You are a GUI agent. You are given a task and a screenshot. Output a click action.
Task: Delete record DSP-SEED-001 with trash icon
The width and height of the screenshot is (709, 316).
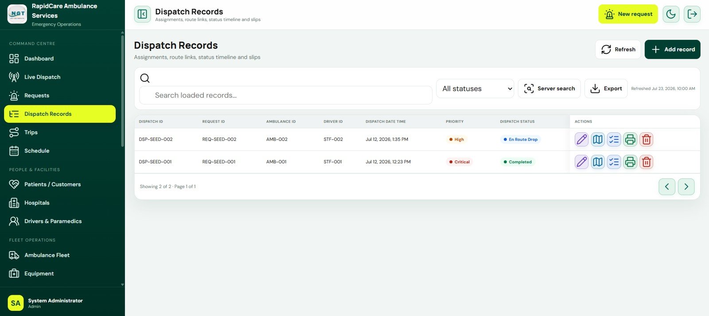[x=647, y=162]
